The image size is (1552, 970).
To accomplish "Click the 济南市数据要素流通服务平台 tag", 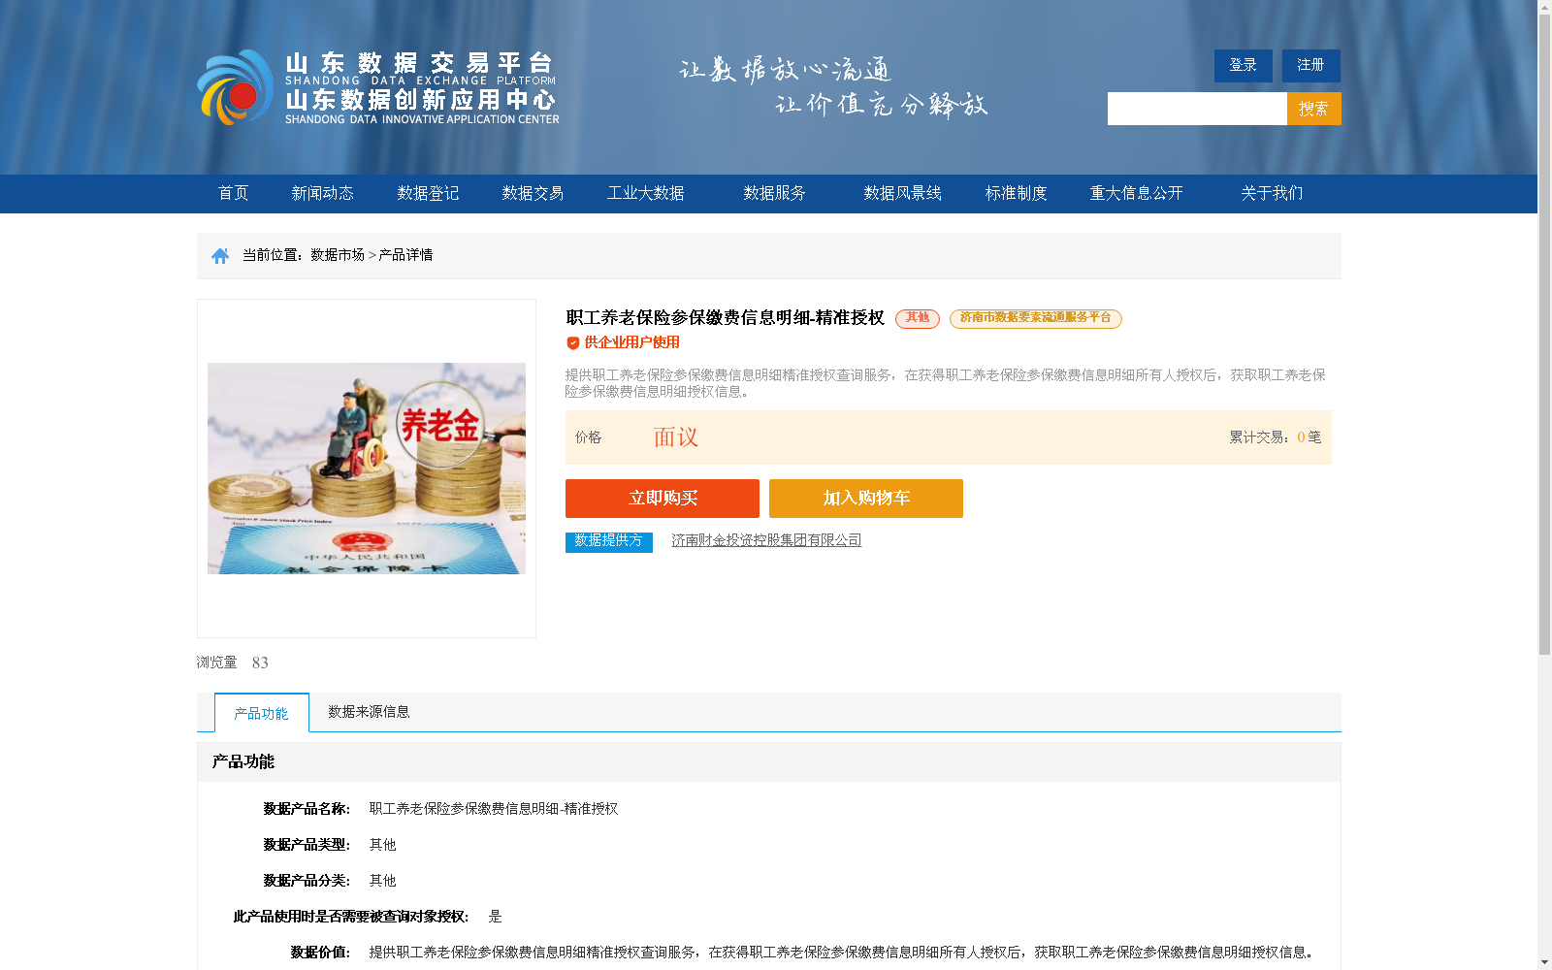I will [x=1036, y=318].
